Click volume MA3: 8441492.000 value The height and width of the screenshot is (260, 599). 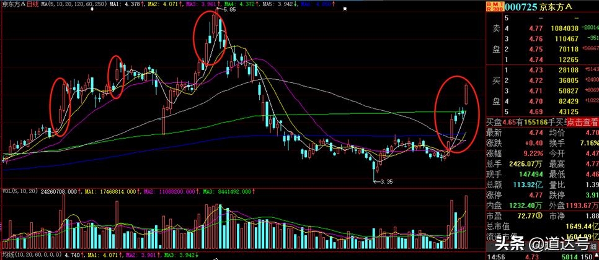coord(228,191)
